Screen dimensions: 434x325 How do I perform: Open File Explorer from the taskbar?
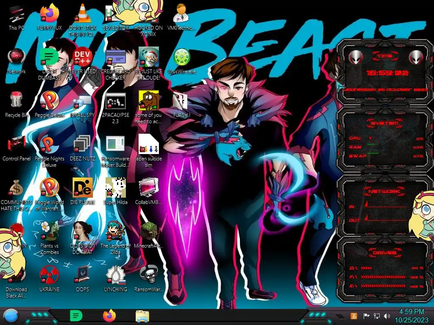142,317
